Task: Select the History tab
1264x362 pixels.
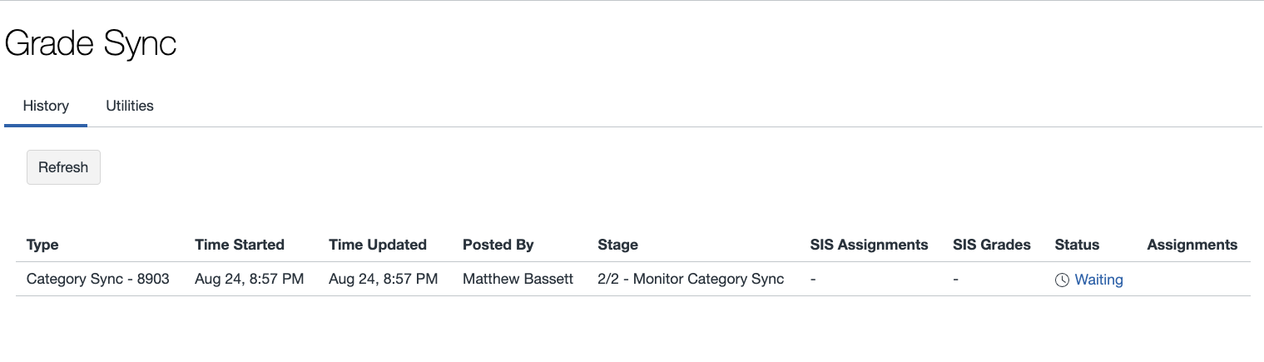Action: pyautogui.click(x=46, y=106)
